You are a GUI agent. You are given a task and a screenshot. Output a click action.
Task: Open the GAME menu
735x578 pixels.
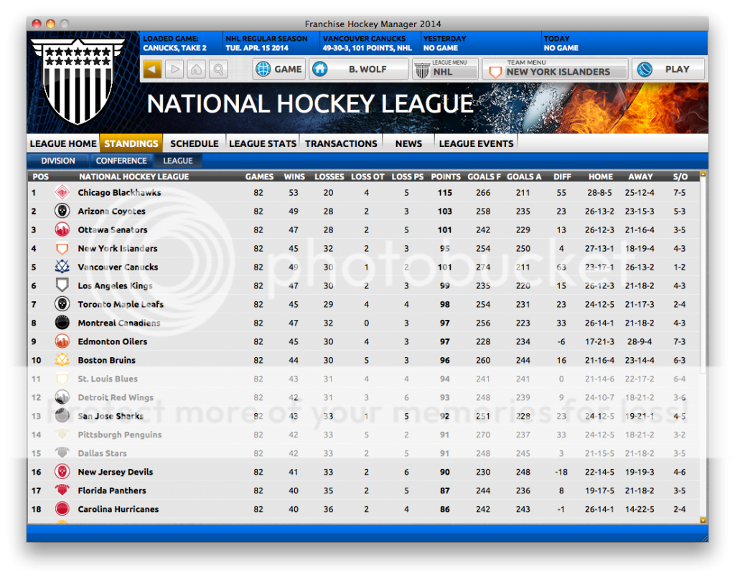pos(279,70)
